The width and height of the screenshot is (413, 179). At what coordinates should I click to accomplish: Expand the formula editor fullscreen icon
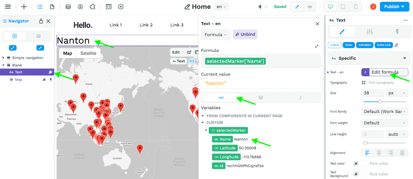click(x=316, y=46)
